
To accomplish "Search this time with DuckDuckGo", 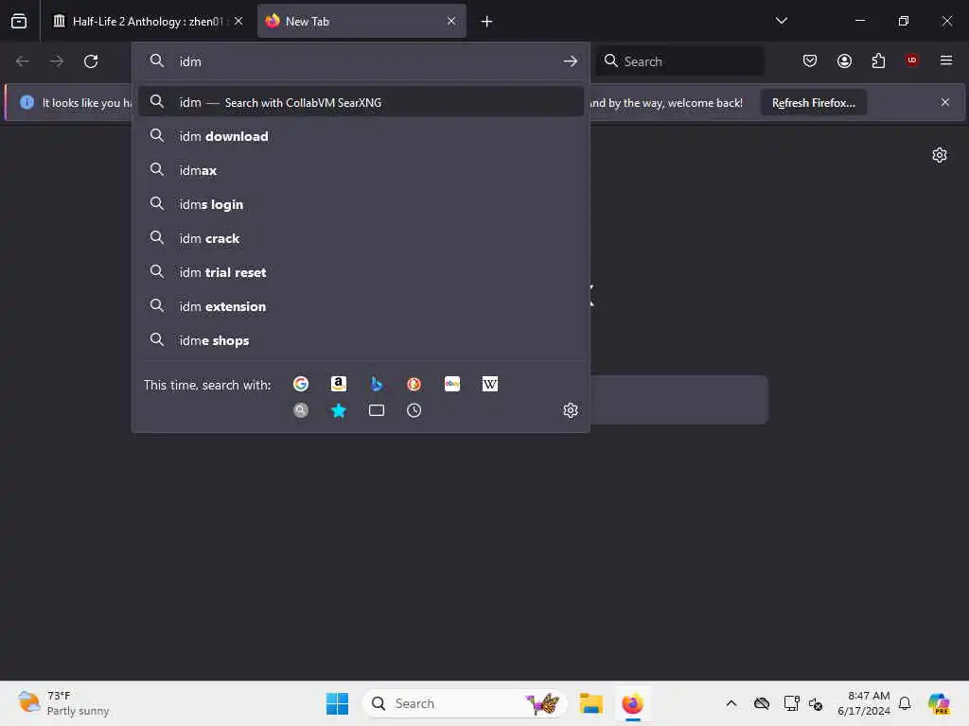I will 414,384.
